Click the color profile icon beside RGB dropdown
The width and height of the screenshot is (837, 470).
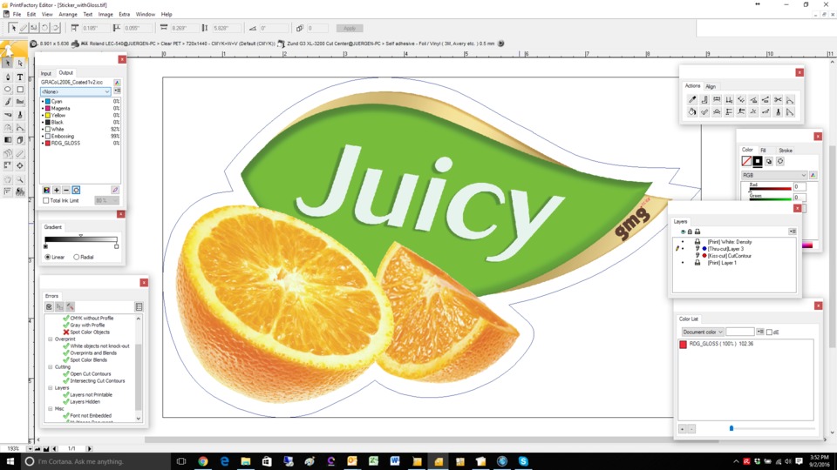[x=813, y=175]
